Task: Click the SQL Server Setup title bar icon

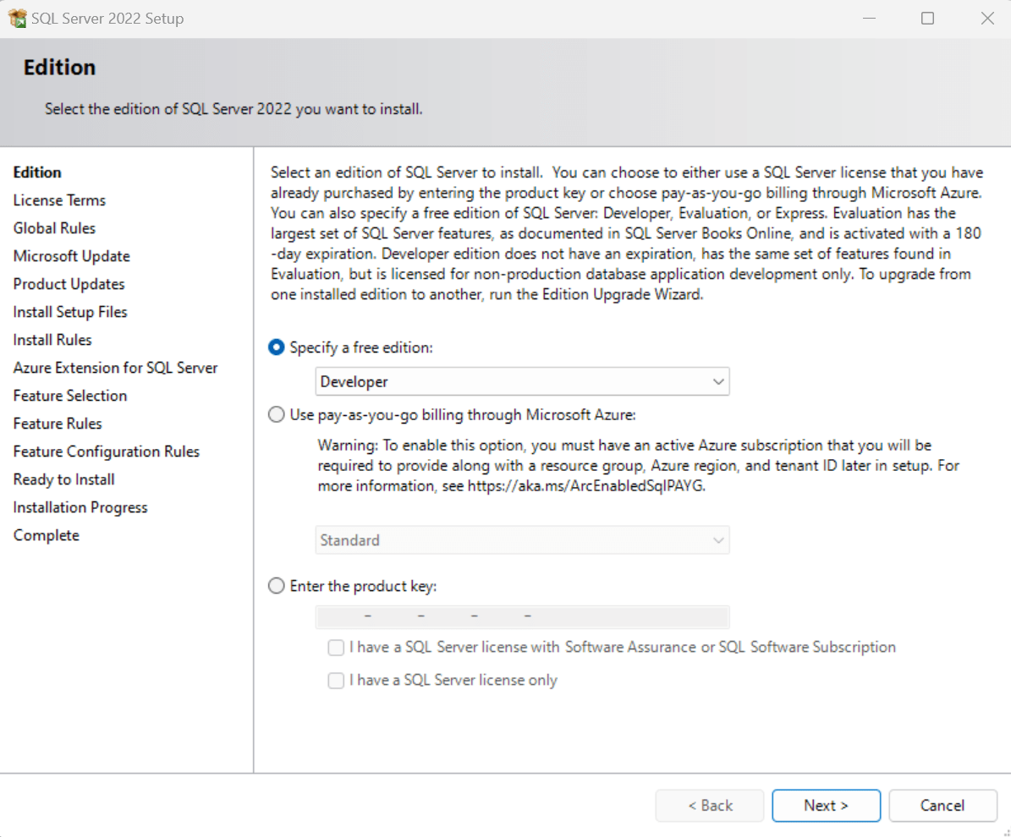Action: click(x=18, y=18)
